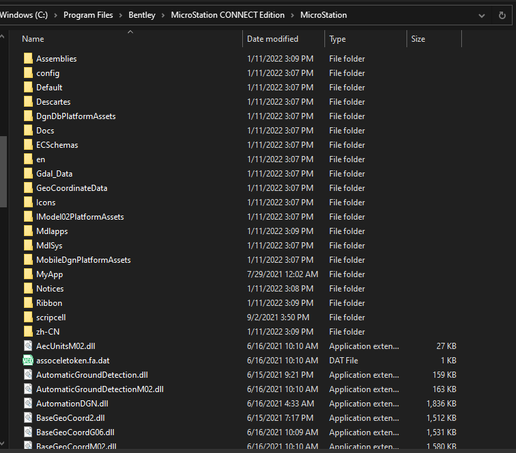Click the 9/2/2021 3:50 PM date cell
This screenshot has height=453, width=516.
(x=278, y=318)
